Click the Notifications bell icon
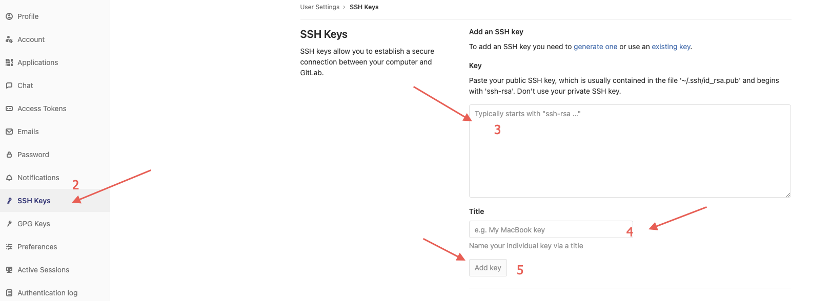Screen dimensions: 831x301 (9, 177)
